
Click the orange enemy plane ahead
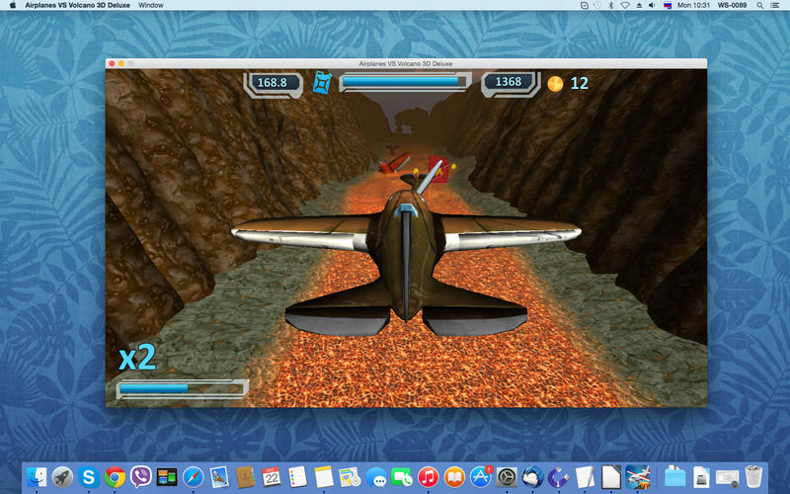[x=394, y=164]
